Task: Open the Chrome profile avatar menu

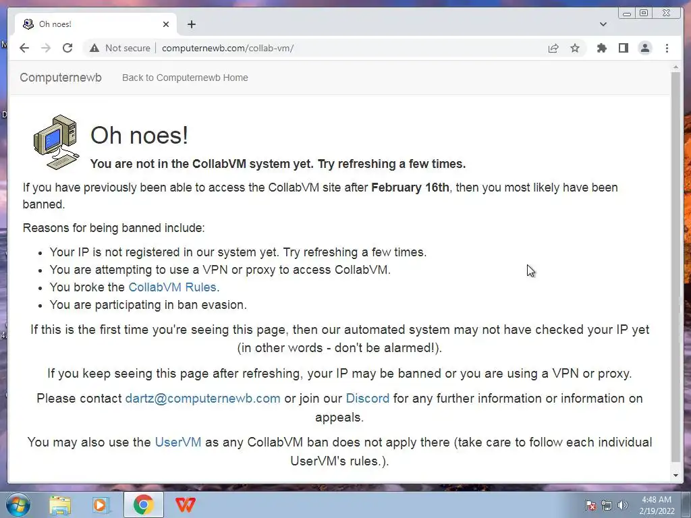Action: pyautogui.click(x=644, y=48)
